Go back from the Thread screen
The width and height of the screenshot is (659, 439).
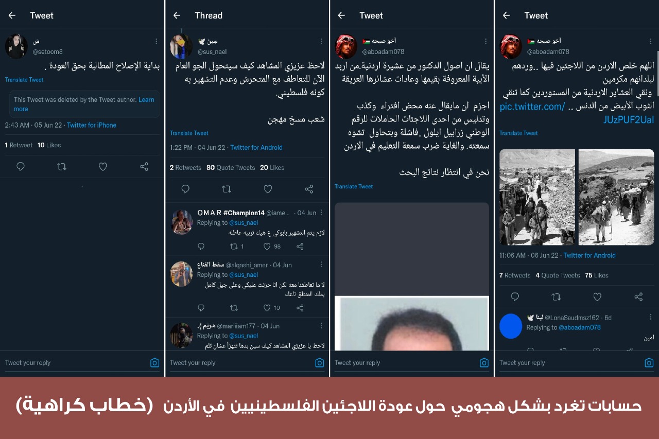pos(177,15)
